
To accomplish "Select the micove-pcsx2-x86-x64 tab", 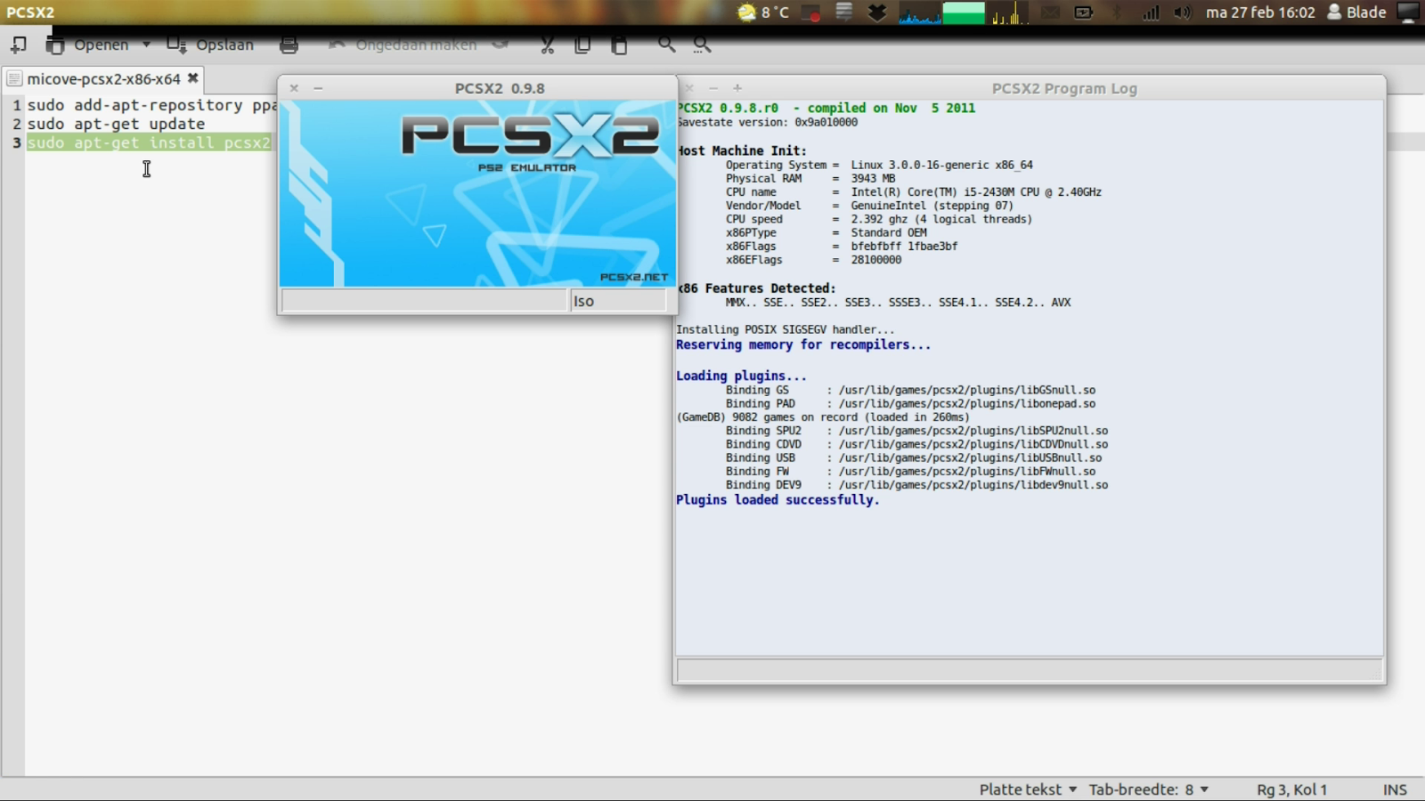I will (102, 78).
